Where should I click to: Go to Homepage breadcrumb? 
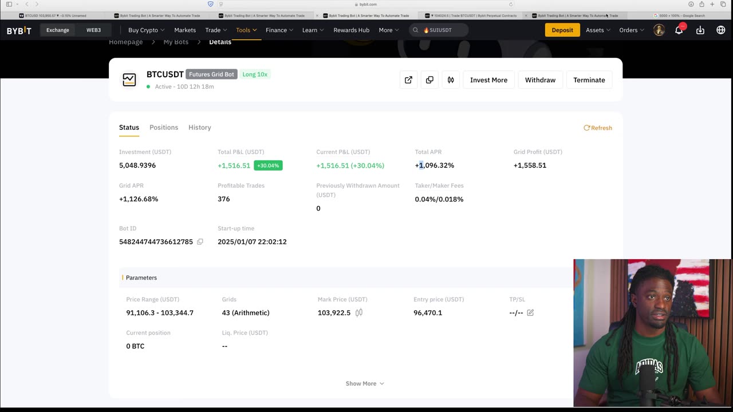click(126, 42)
